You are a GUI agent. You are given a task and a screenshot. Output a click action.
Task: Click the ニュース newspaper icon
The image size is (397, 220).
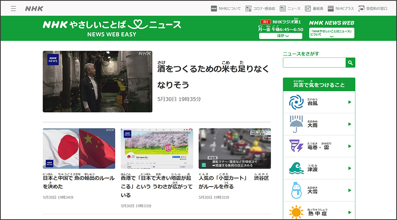(283, 9)
